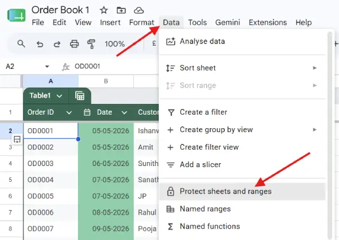Image resolution: width=339 pixels, height=240 pixels.
Task: Click the funnel icon for Create a filter
Action: [171, 112]
